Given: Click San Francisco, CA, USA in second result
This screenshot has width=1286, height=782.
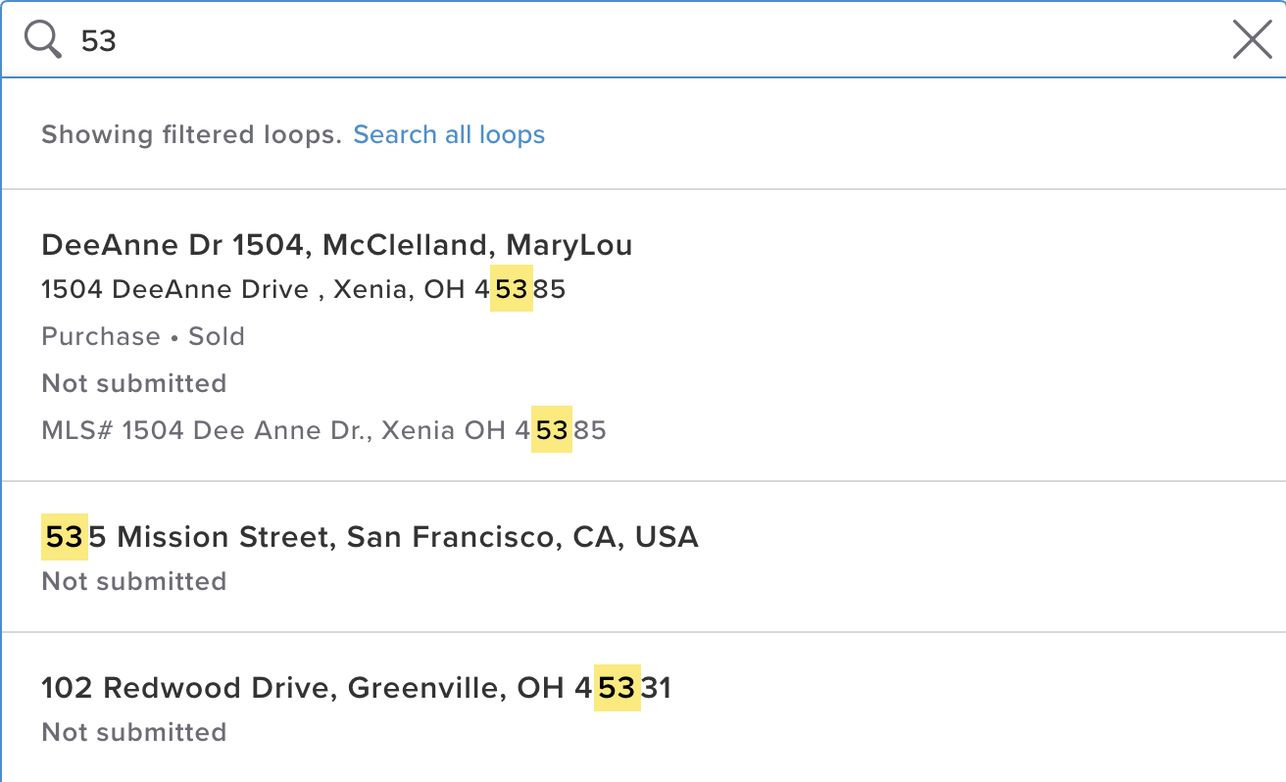Looking at the screenshot, I should coord(522,537).
